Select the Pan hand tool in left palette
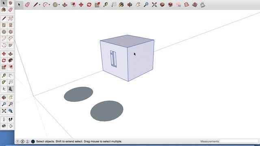Viewport: 260px width, 146px height. [11, 97]
